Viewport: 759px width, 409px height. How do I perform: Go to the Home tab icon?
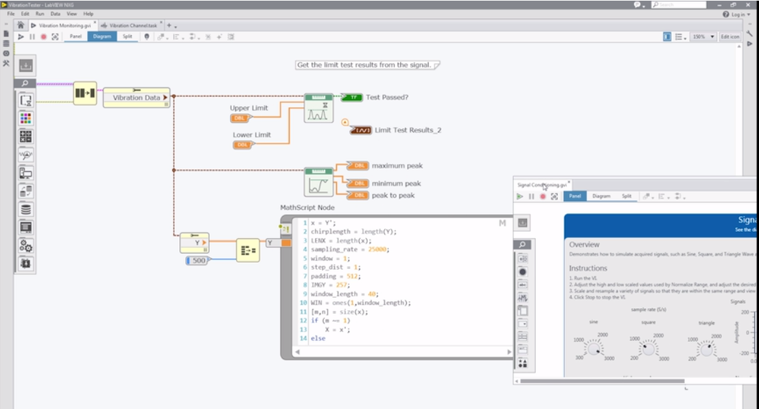pos(21,25)
